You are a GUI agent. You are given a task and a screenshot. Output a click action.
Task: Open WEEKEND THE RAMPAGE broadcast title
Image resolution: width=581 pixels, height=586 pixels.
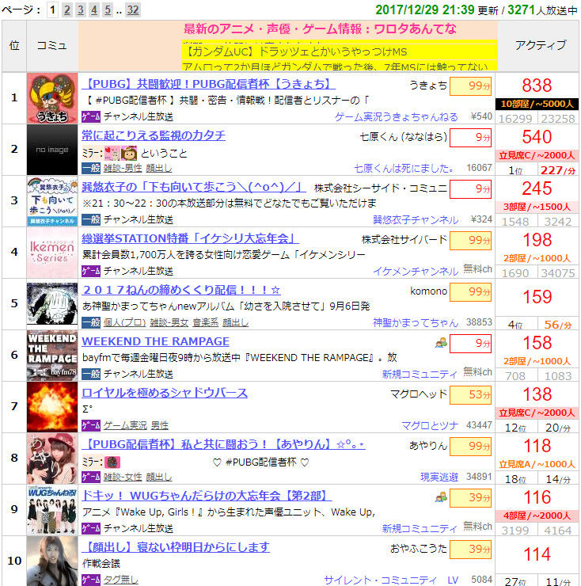point(155,341)
